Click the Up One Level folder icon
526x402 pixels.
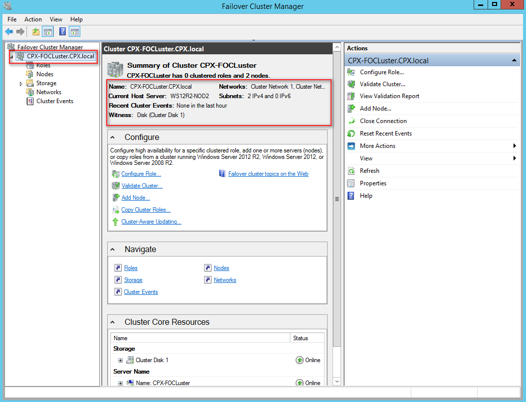pos(35,32)
